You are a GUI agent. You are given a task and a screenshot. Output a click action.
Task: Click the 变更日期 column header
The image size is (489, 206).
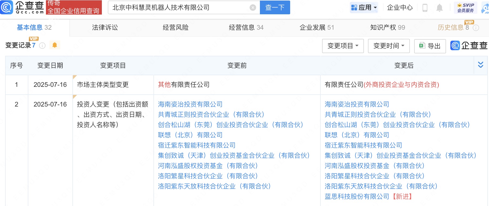point(50,66)
